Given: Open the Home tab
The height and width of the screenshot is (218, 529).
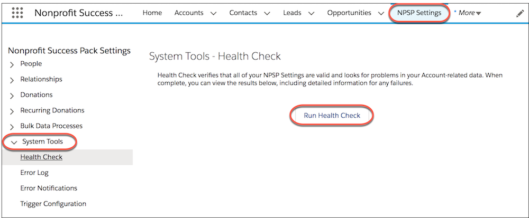Looking at the screenshot, I should 152,13.
